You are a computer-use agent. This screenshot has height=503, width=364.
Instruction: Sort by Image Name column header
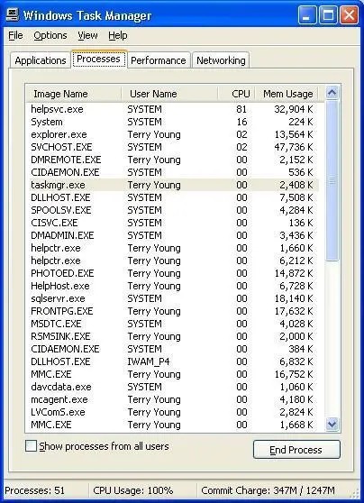[x=74, y=94]
